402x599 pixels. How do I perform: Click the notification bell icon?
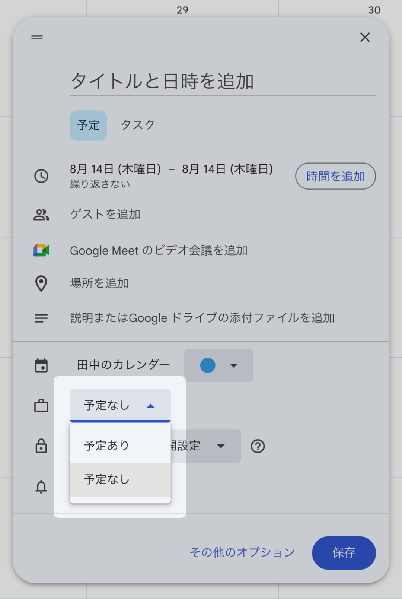pyautogui.click(x=41, y=486)
